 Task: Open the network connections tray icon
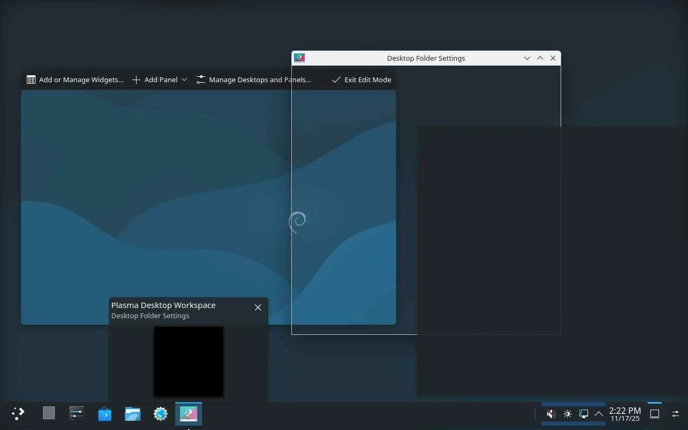coord(583,414)
